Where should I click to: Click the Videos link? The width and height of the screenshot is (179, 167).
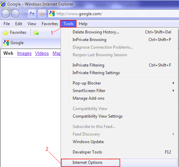pos(42,53)
